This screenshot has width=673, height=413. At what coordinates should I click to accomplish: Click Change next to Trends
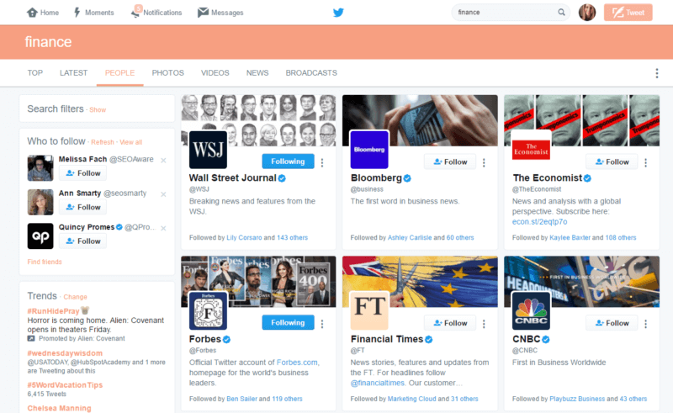tap(75, 297)
